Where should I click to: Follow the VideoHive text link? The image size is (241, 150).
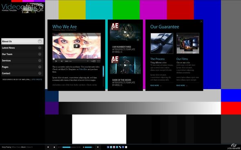click(x=83, y=70)
